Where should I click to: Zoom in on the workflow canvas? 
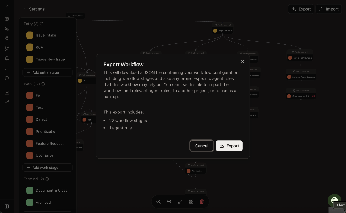coord(169,202)
